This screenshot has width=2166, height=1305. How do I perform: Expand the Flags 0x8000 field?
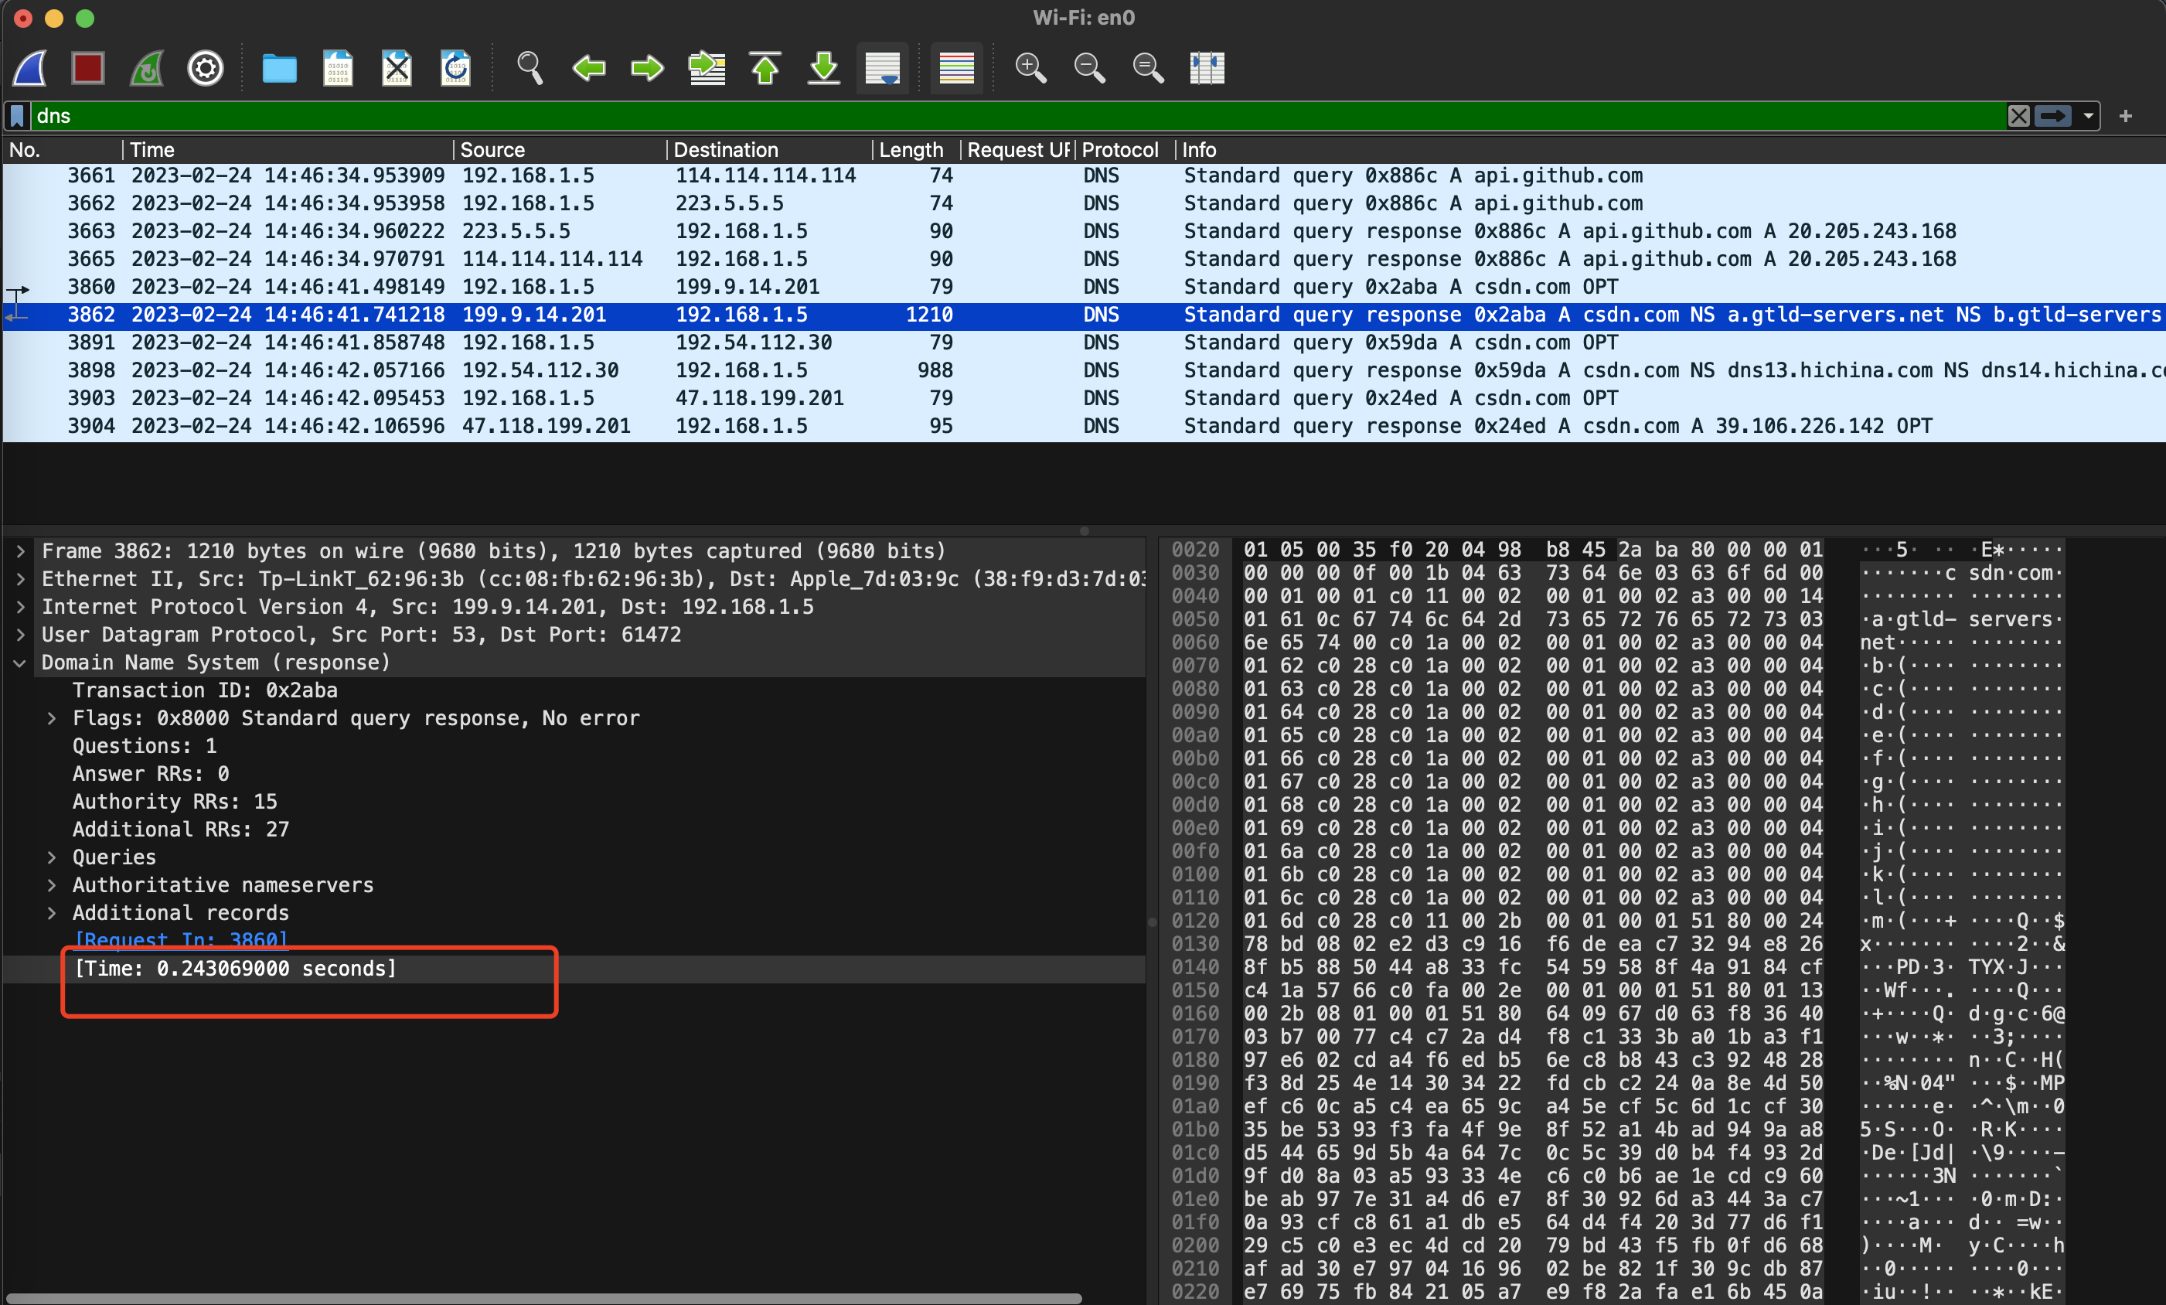click(x=51, y=718)
